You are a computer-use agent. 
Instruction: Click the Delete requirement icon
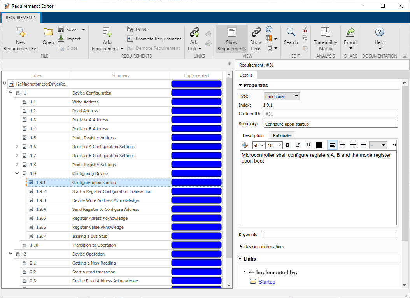[x=131, y=30]
